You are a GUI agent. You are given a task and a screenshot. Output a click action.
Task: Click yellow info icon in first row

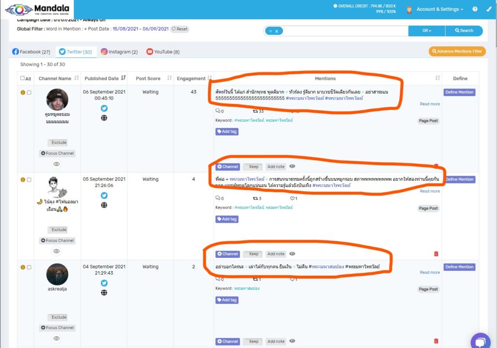pyautogui.click(x=23, y=92)
